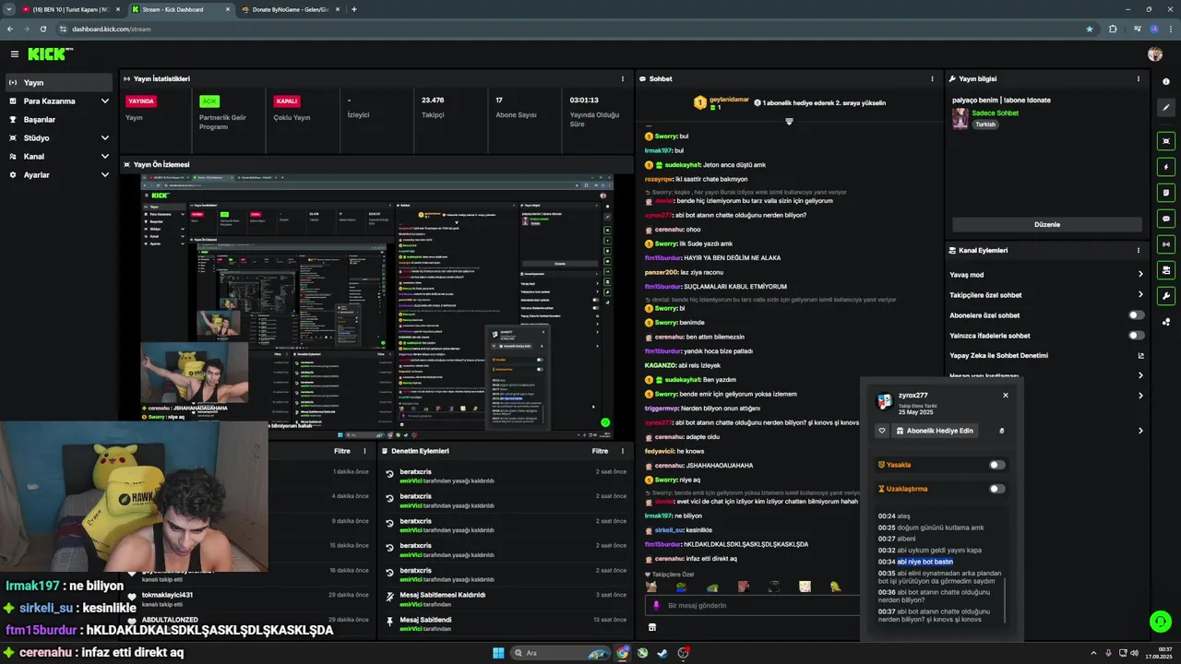Bookmark this page with the star icon
Image resolution: width=1181 pixels, height=664 pixels.
pyautogui.click(x=1090, y=29)
